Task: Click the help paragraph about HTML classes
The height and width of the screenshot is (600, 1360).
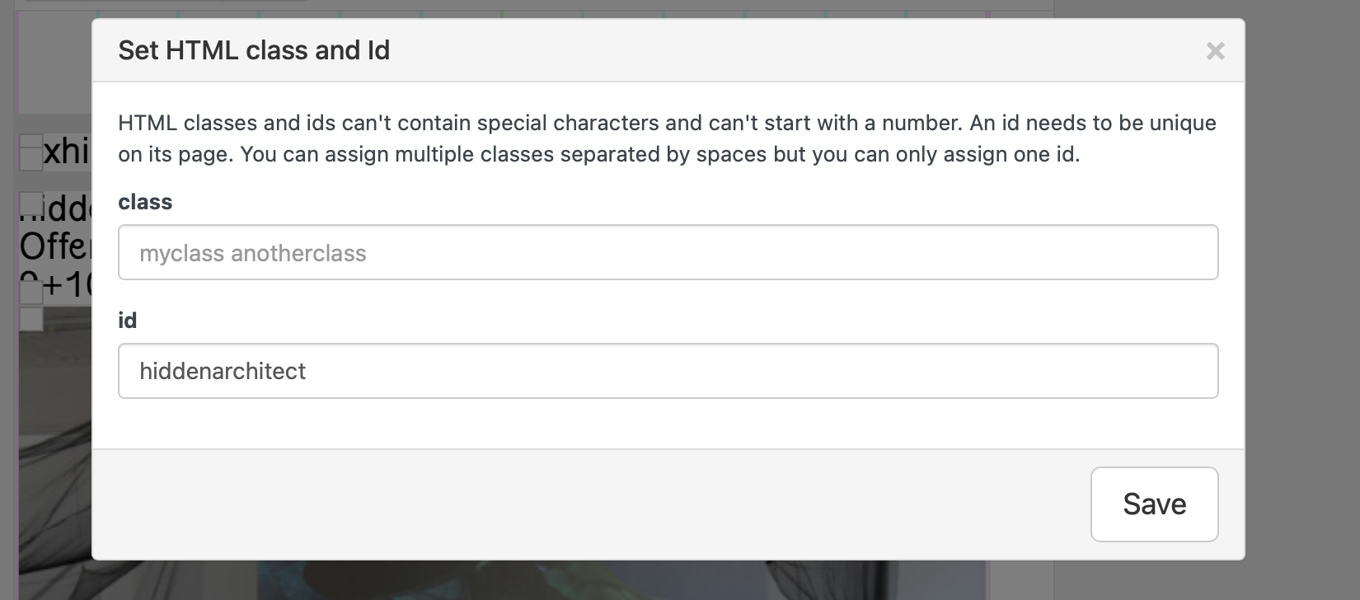Action: point(667,138)
